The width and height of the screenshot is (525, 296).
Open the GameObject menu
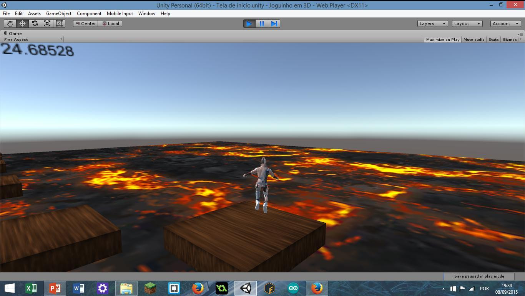tap(59, 13)
